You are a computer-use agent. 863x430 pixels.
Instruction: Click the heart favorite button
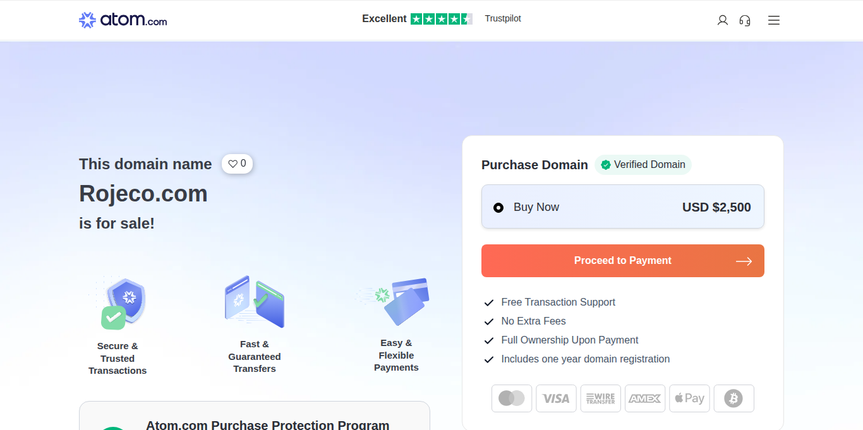point(237,164)
